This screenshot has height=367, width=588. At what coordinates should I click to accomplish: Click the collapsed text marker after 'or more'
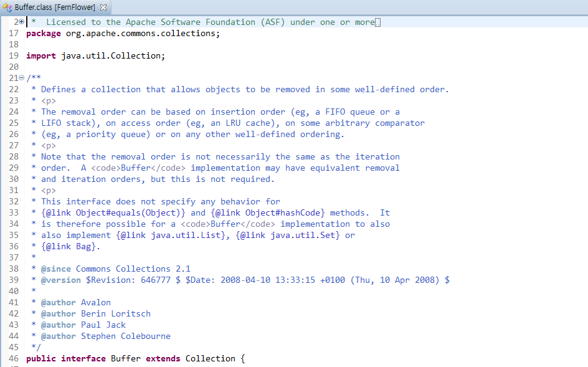pos(378,23)
